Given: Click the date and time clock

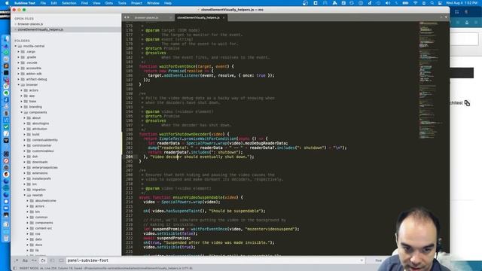Looking at the screenshot, I should click(x=462, y=3).
